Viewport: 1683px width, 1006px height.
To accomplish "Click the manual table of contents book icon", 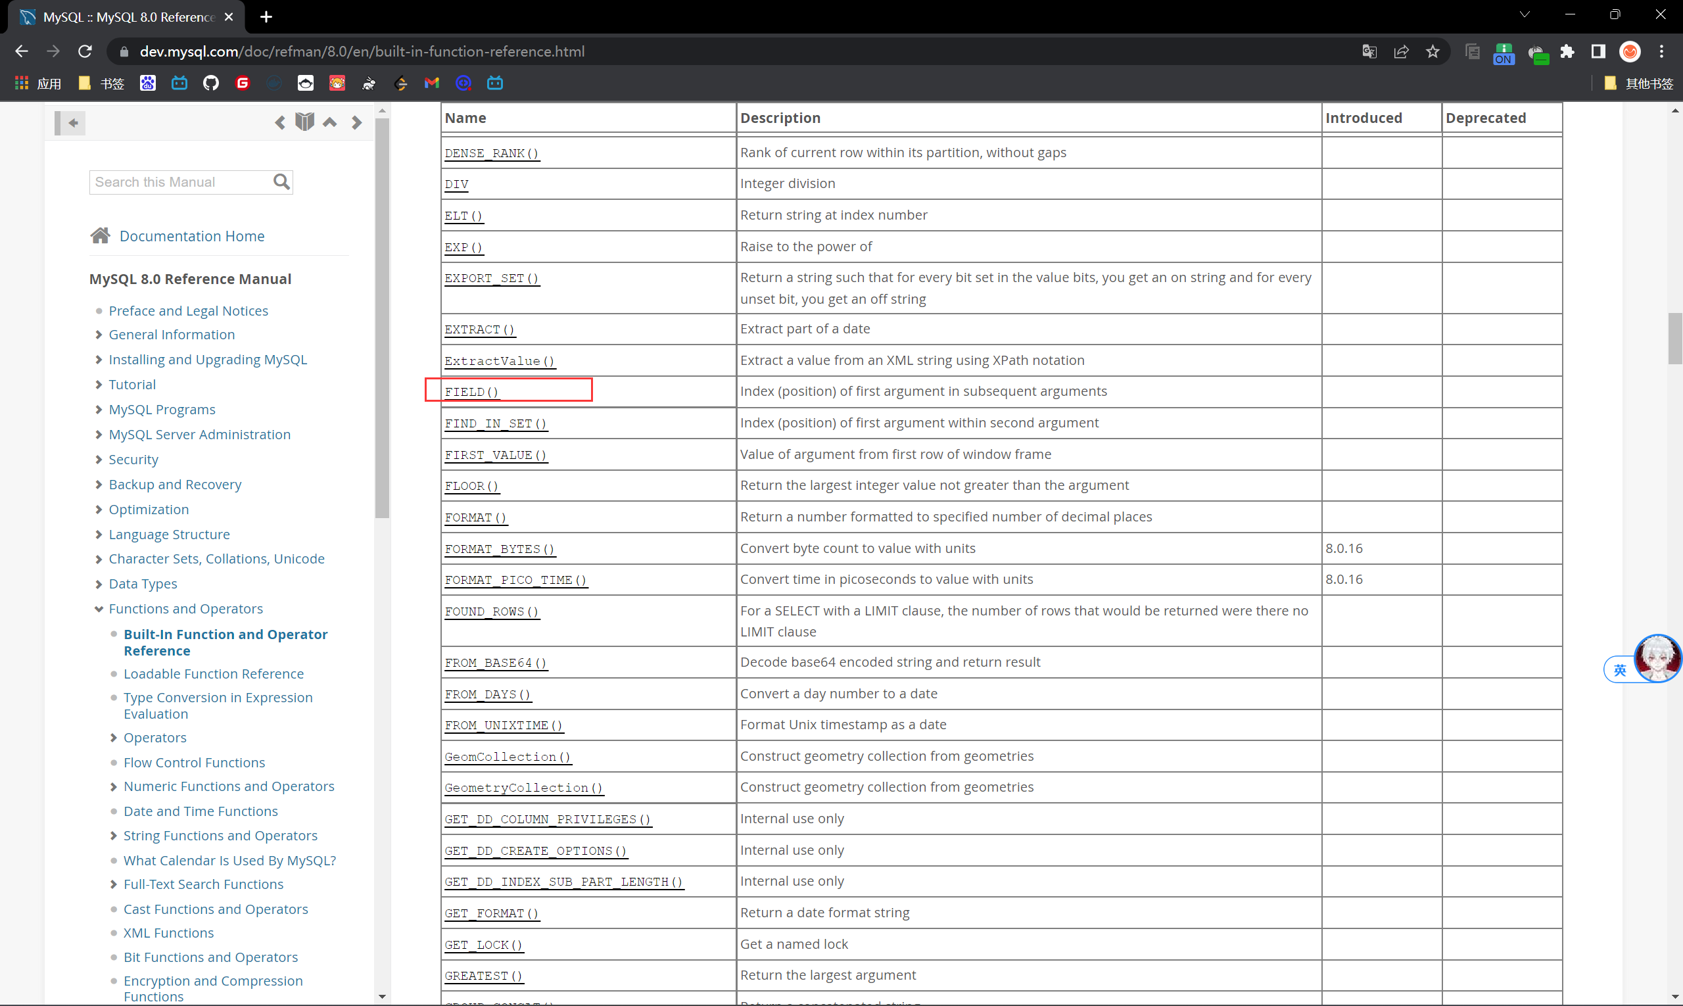I will tap(304, 122).
